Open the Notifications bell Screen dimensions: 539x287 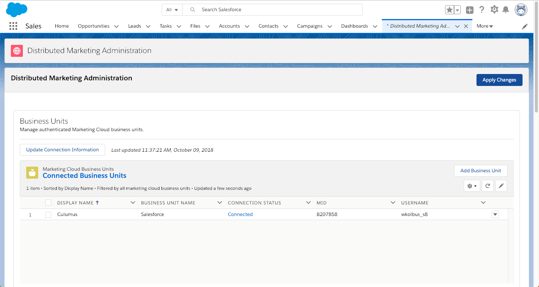tap(506, 10)
